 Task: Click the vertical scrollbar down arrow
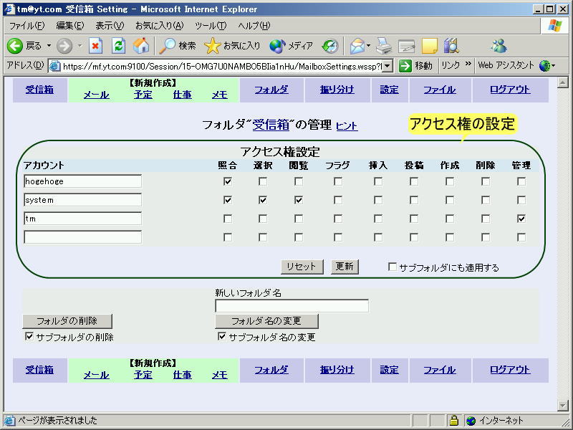(562, 406)
